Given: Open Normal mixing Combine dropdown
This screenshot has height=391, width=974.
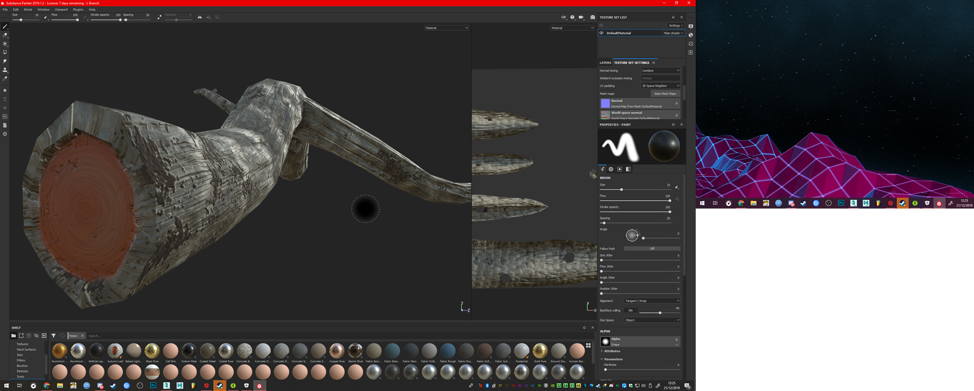Looking at the screenshot, I should [661, 70].
